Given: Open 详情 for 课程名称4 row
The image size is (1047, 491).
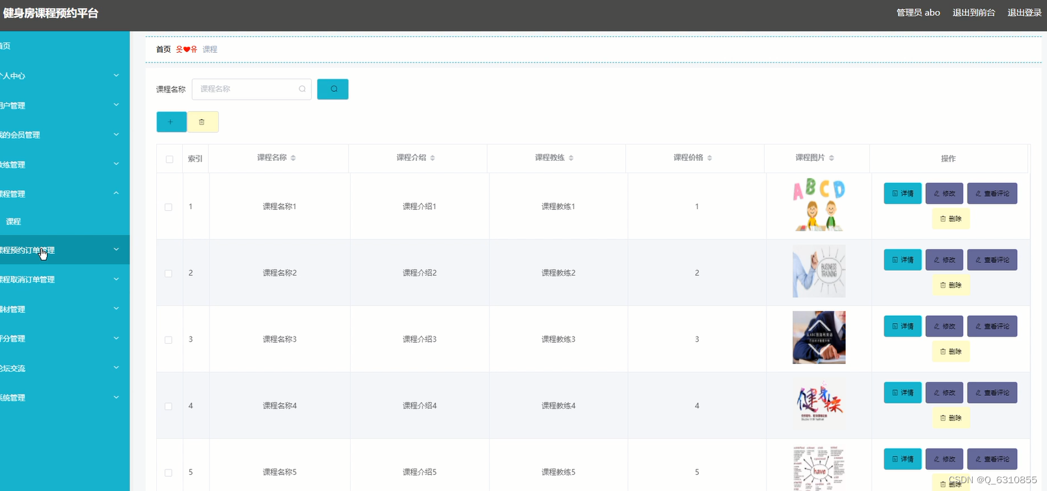Looking at the screenshot, I should click(x=903, y=393).
